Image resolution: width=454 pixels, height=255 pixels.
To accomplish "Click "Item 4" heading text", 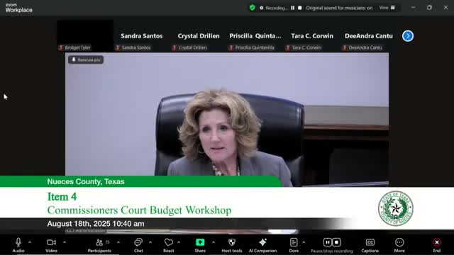I will (62, 197).
